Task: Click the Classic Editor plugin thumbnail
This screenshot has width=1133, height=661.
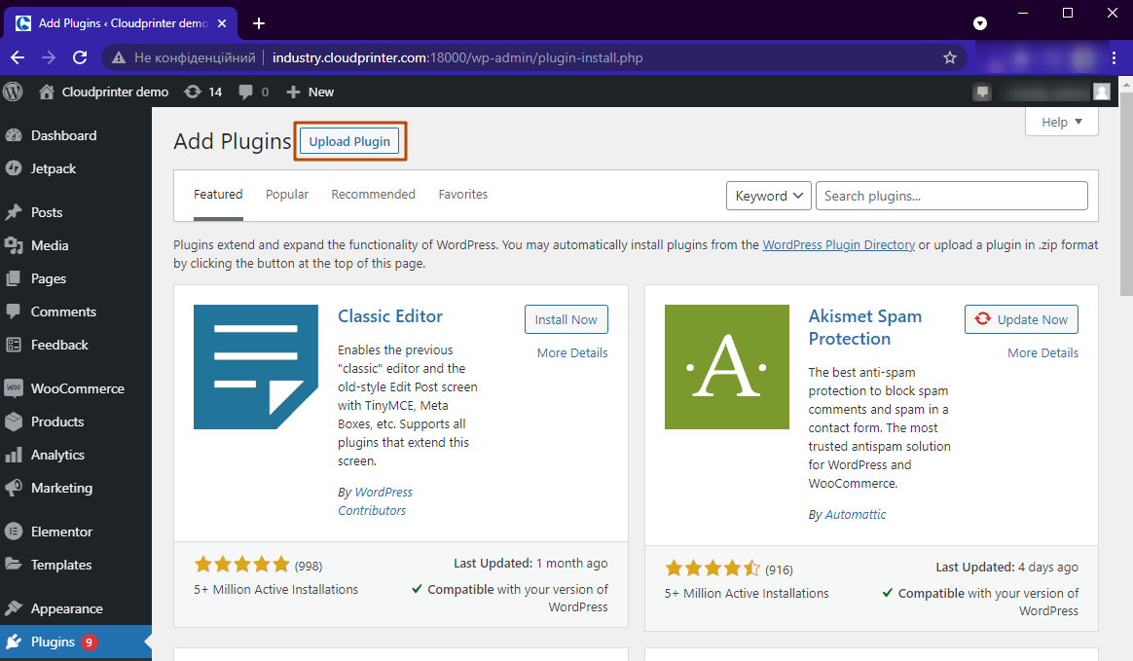Action: 256,367
